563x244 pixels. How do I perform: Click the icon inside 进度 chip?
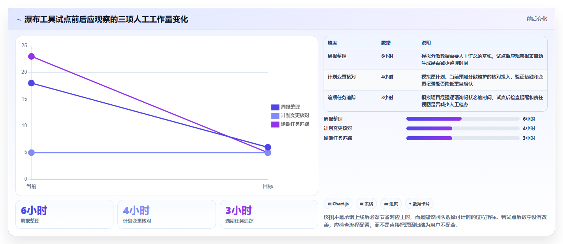[x=386, y=204]
